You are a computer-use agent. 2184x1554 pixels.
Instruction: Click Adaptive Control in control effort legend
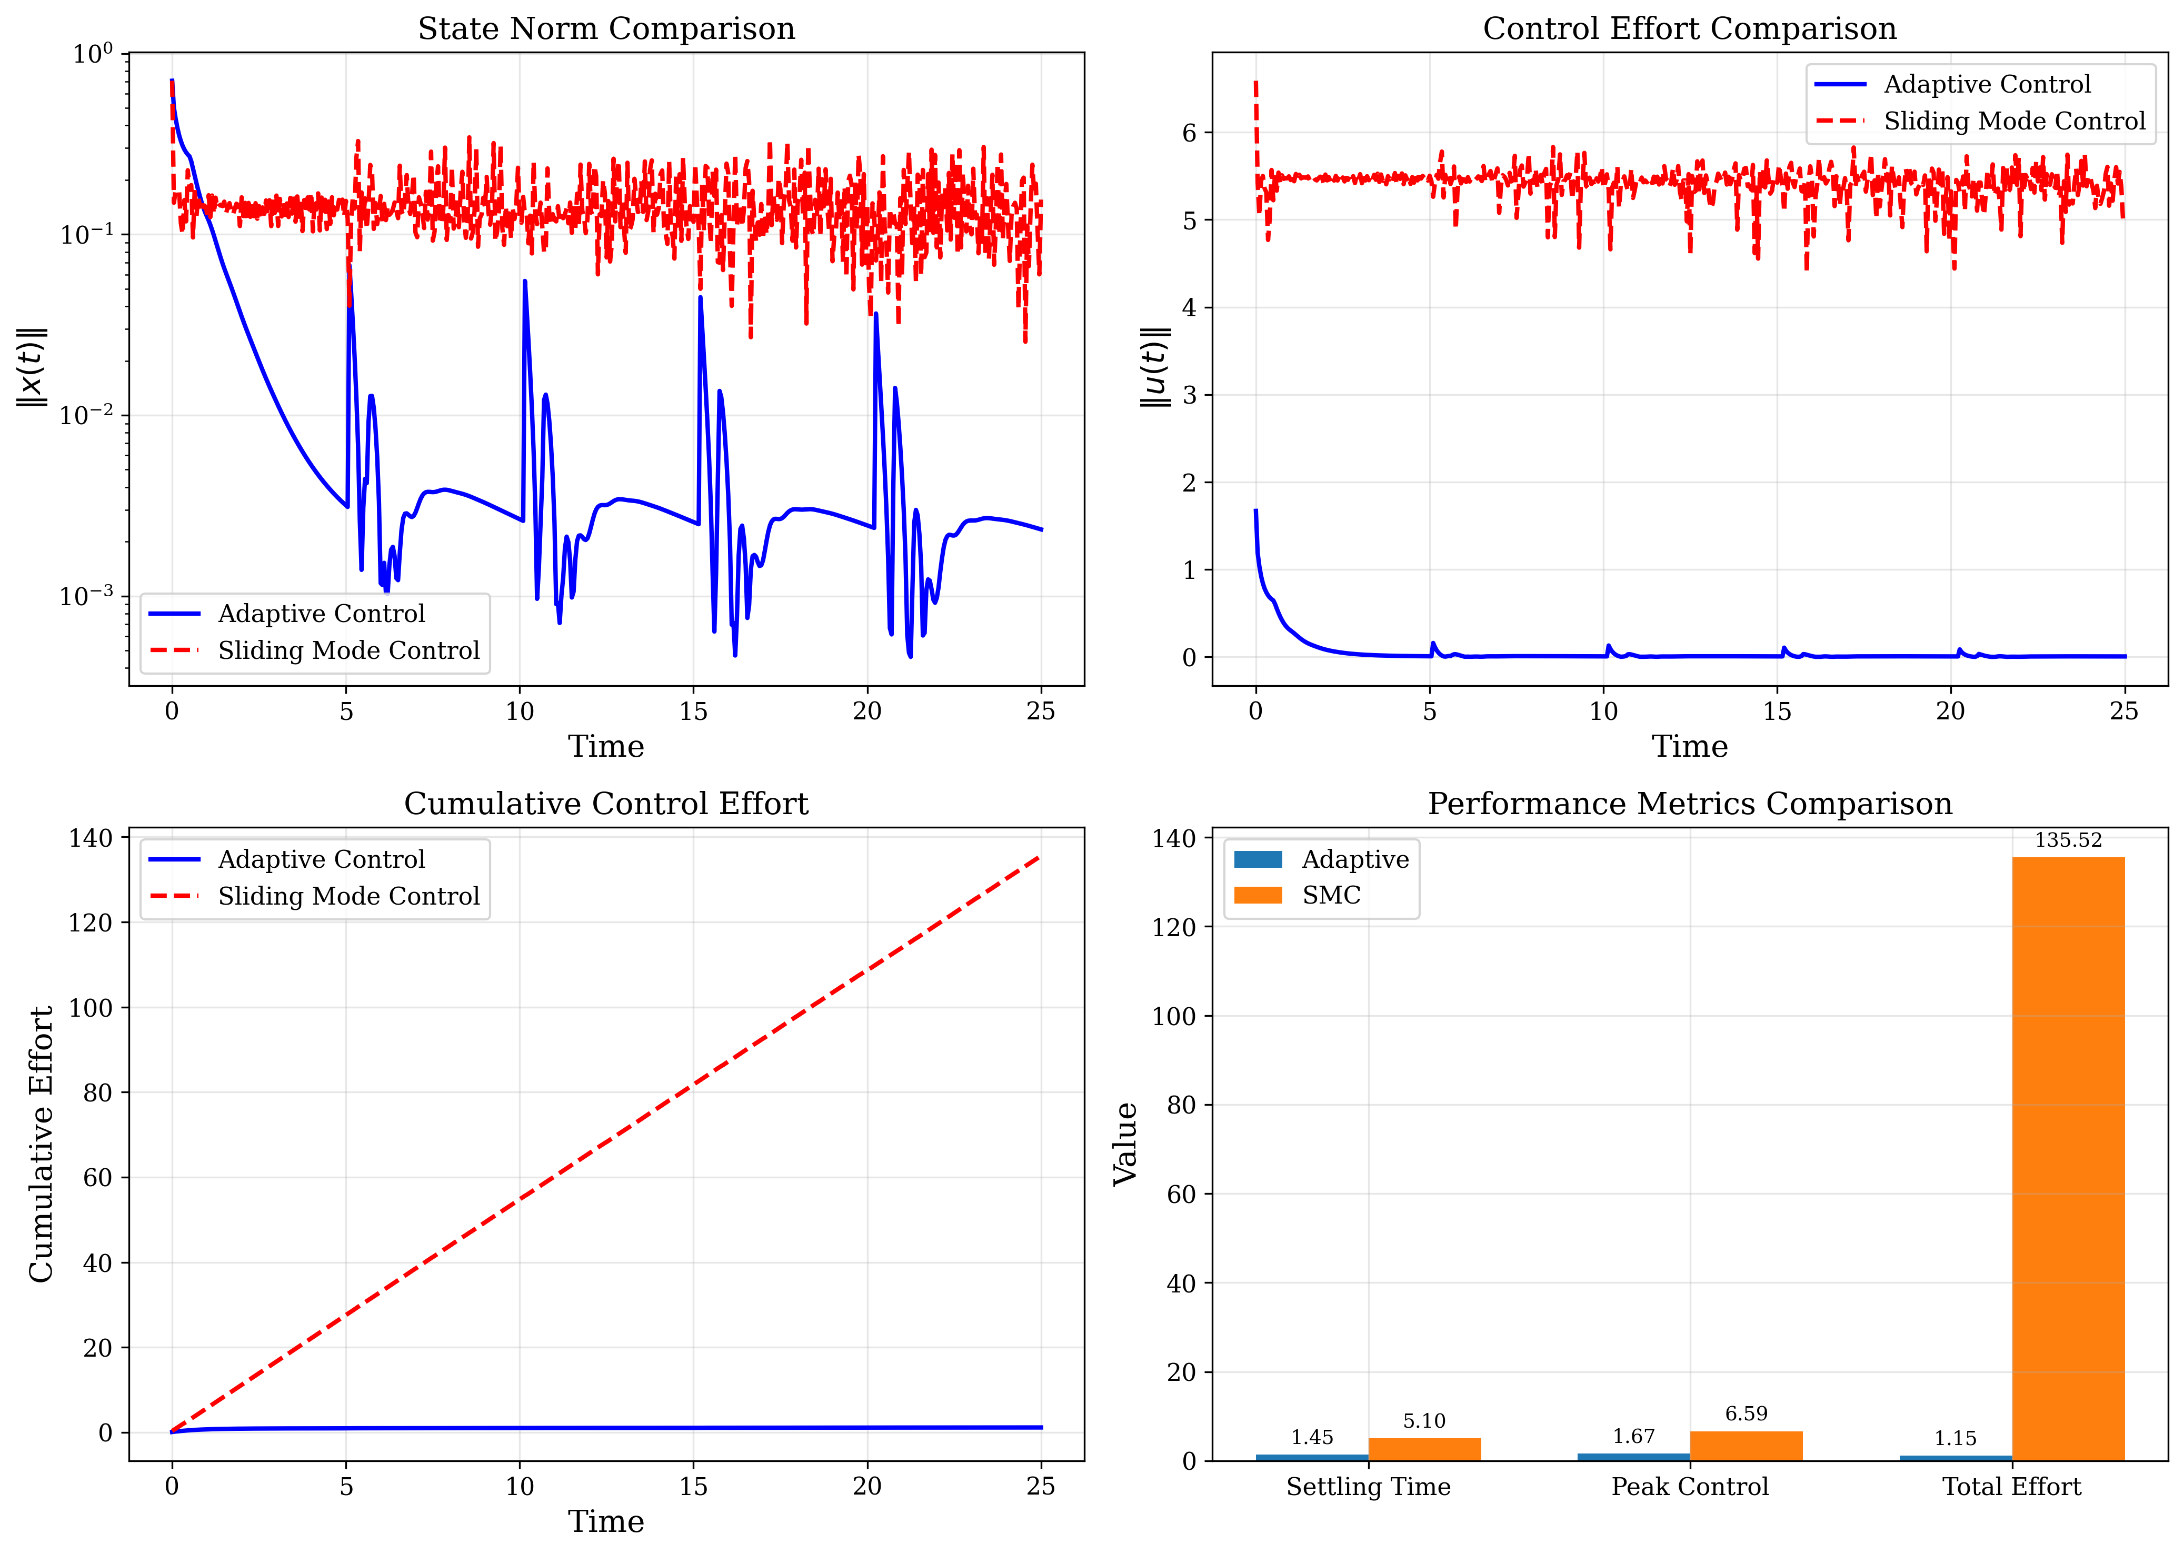pyautogui.click(x=1987, y=84)
